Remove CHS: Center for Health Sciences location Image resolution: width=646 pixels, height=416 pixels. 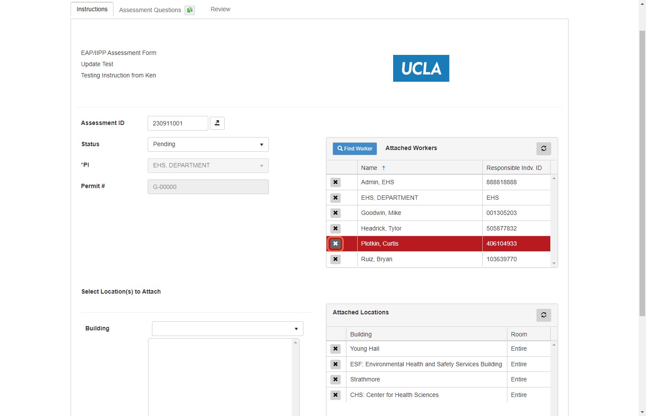coord(336,395)
